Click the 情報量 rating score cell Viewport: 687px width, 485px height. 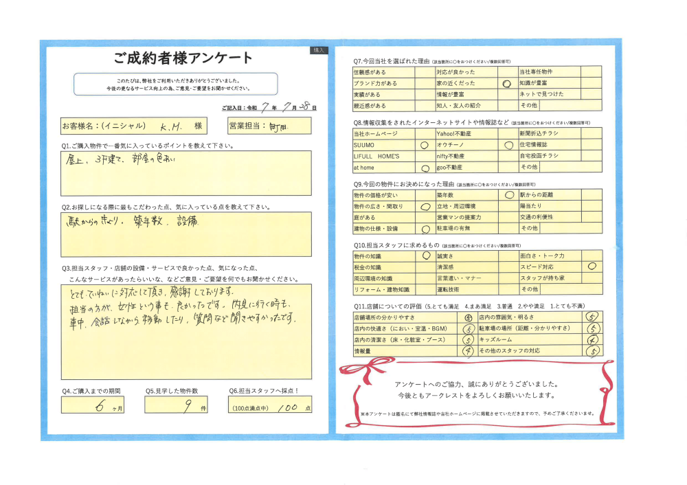468,351
